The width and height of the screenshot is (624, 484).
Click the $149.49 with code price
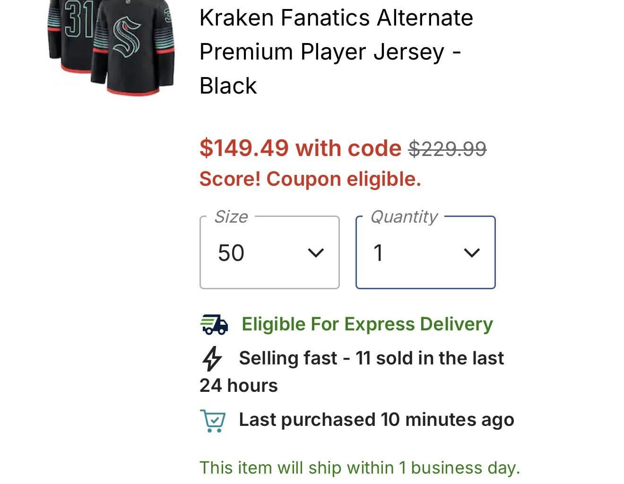coord(300,148)
